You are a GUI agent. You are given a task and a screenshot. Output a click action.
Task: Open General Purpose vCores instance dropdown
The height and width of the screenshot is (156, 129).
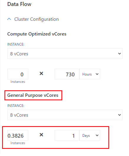point(65,115)
